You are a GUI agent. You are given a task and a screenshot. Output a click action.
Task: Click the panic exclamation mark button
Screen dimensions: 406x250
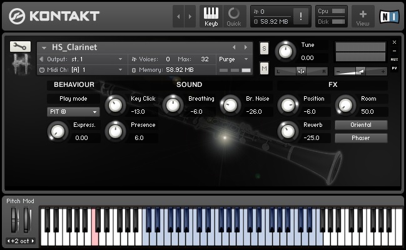(x=302, y=17)
